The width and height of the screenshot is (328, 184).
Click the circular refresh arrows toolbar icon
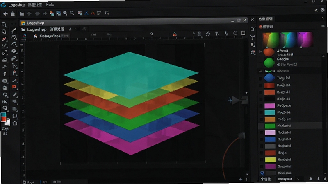[99, 13]
